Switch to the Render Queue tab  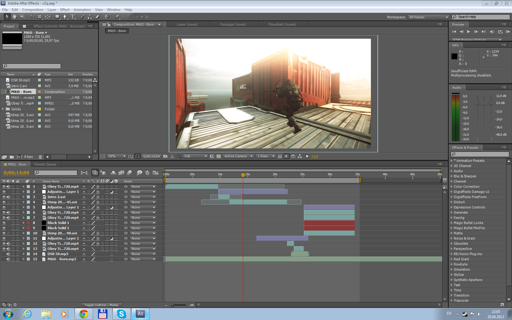point(45,164)
